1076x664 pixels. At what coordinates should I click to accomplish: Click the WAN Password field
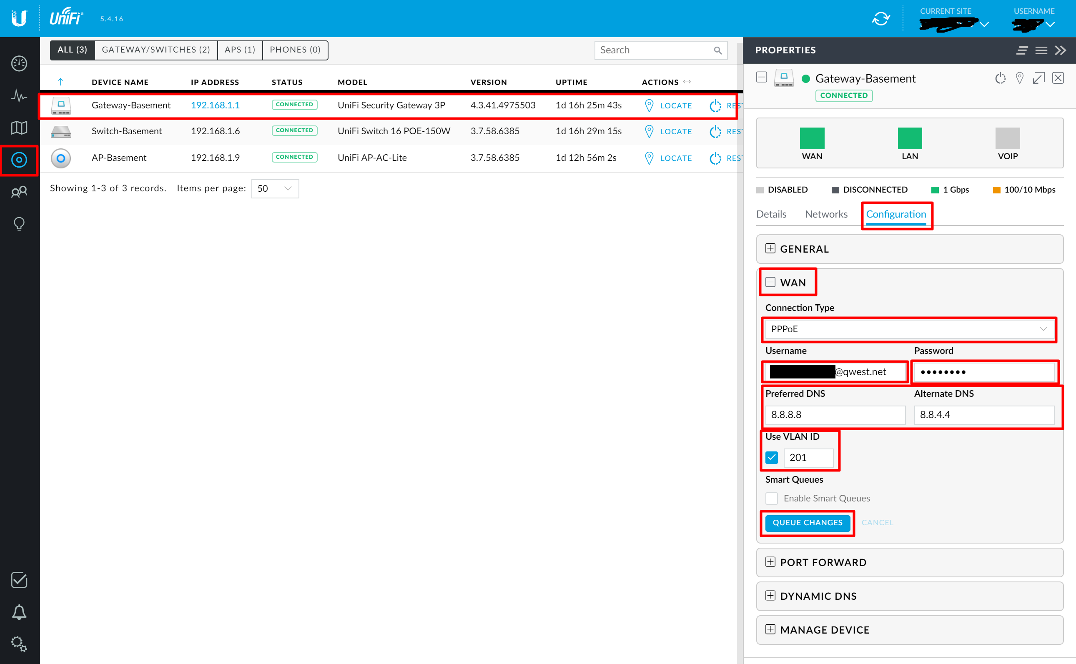point(984,372)
